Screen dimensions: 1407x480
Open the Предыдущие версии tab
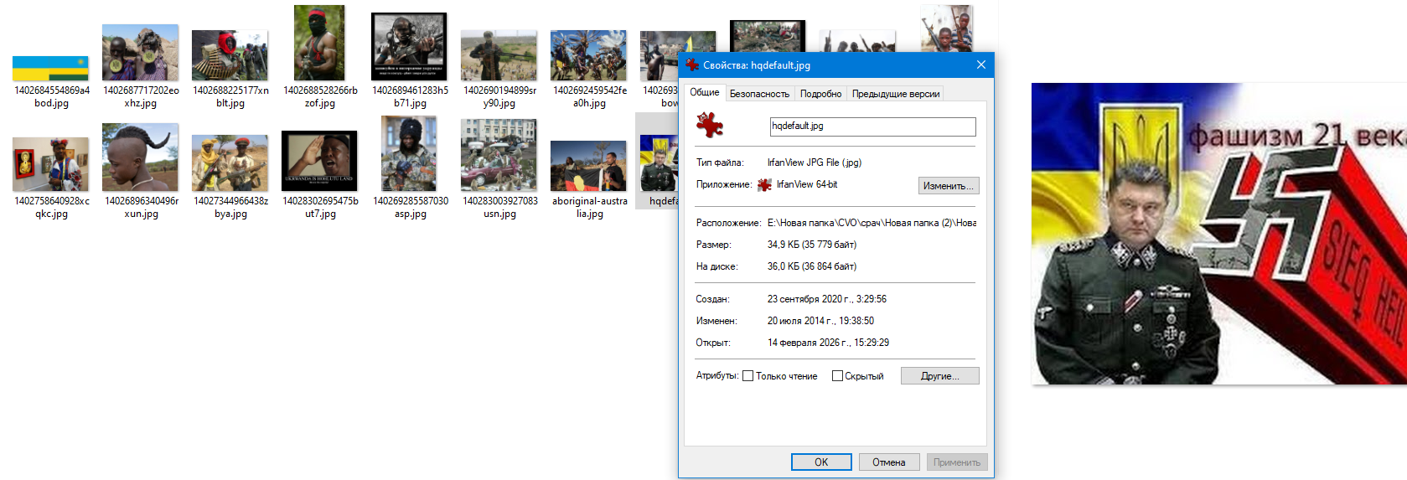pos(896,94)
